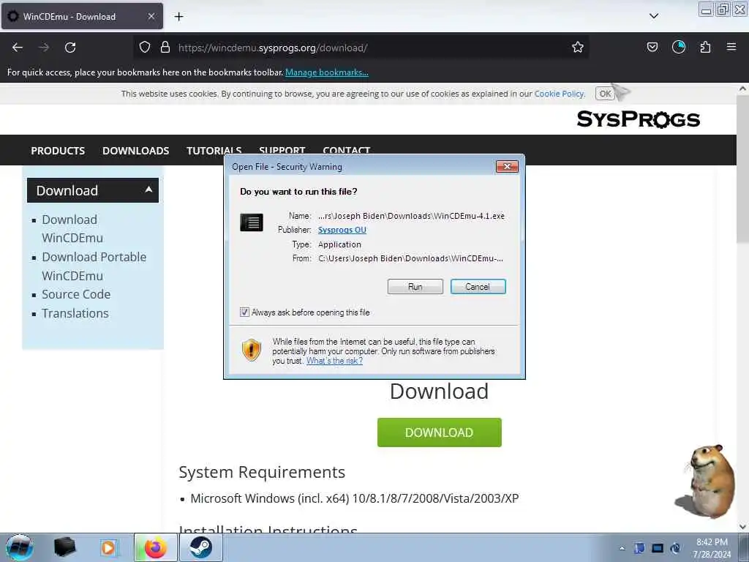Open the media player taskbar icon

[x=108, y=547]
